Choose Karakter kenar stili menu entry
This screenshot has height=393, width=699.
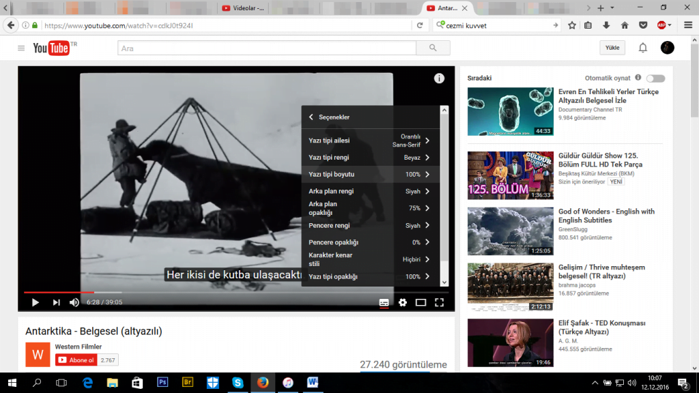tap(369, 259)
